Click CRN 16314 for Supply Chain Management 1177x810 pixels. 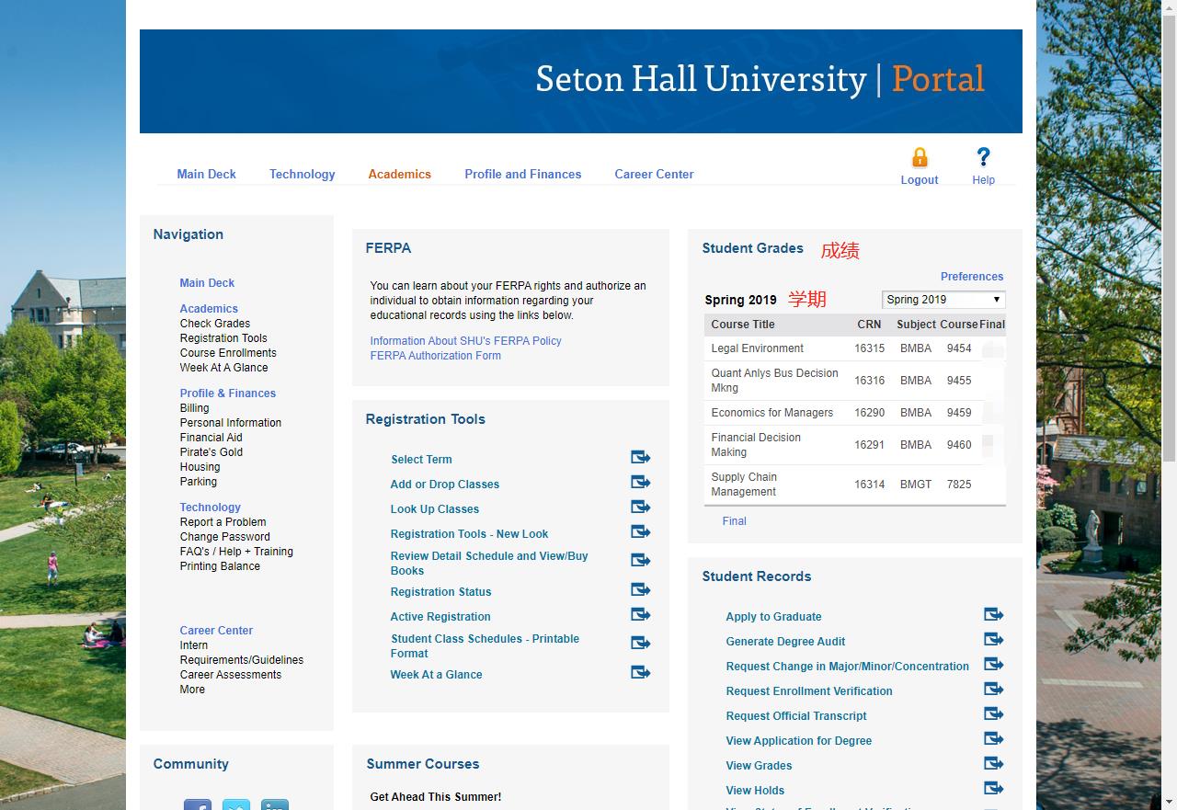(870, 485)
